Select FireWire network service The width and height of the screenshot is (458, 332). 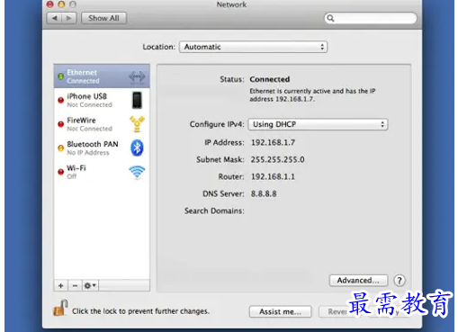102,124
